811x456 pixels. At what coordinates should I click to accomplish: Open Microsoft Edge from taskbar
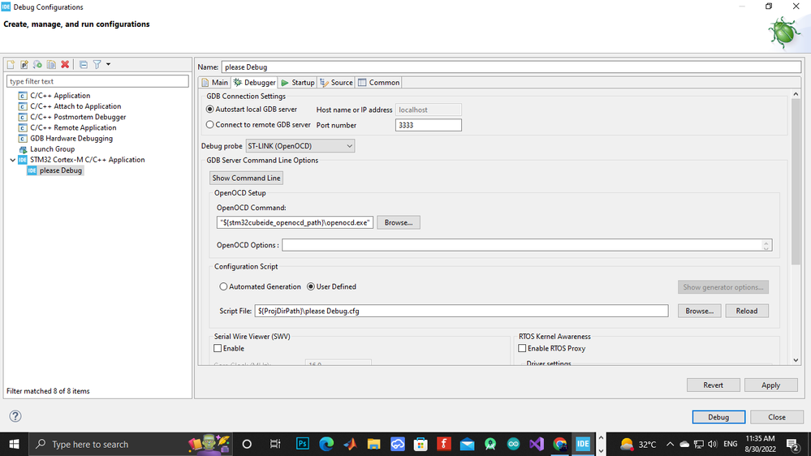coord(326,444)
